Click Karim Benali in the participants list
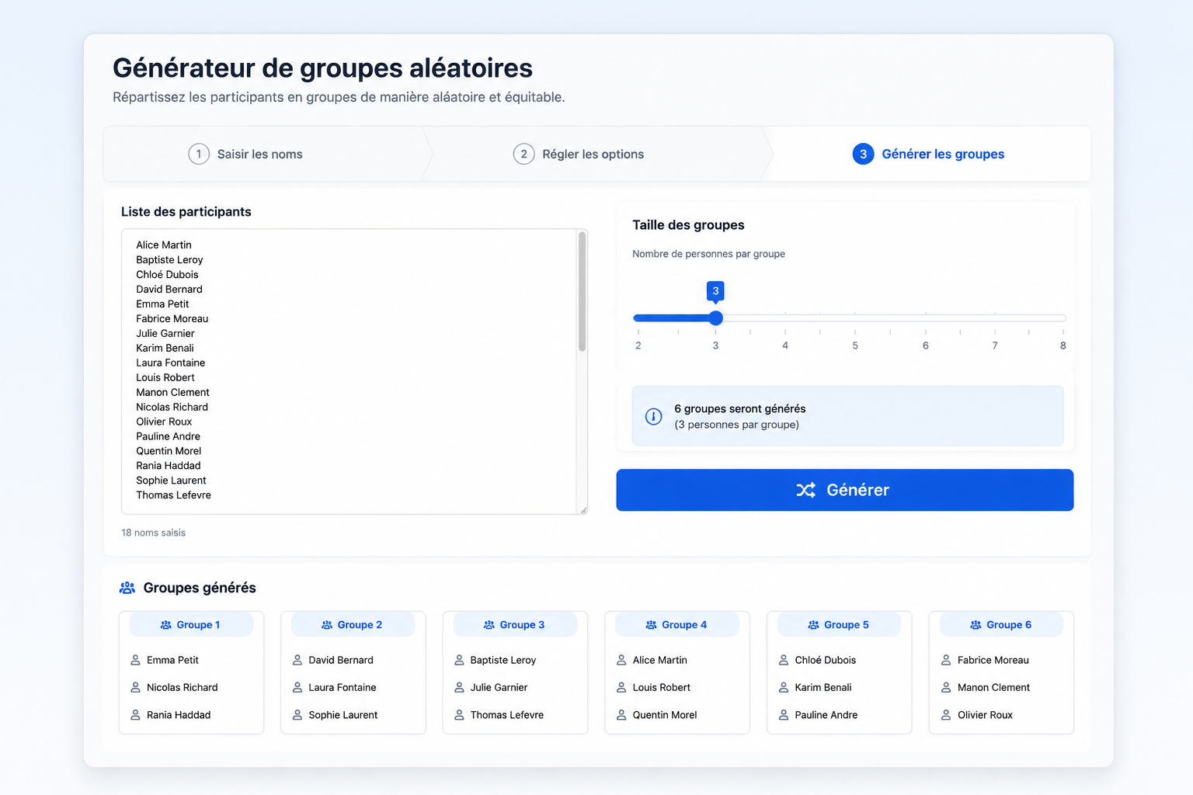This screenshot has width=1193, height=795. click(165, 348)
